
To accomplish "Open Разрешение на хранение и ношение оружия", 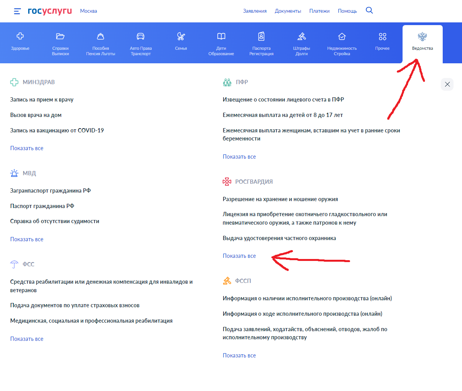I will (x=280, y=199).
